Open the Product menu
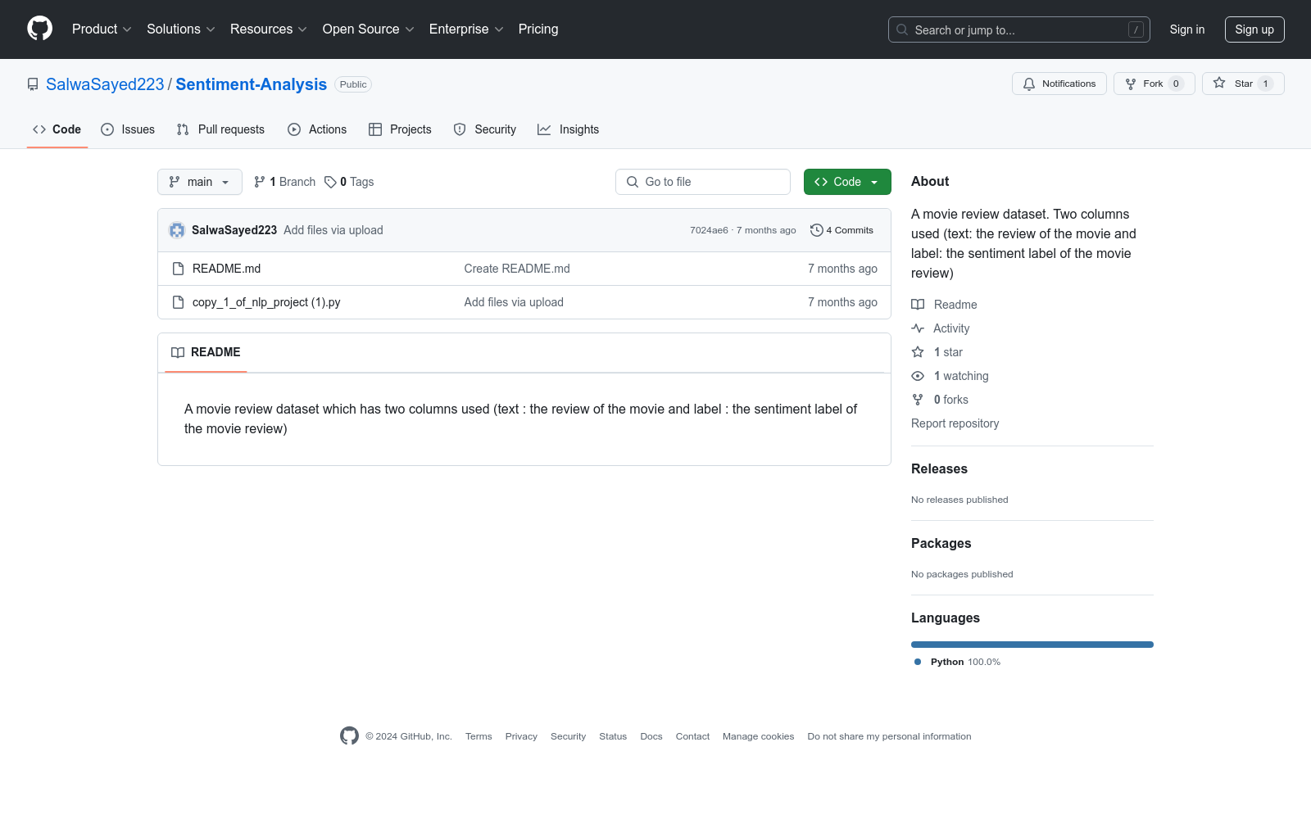Screen dimensions: 1311x819 102,29
